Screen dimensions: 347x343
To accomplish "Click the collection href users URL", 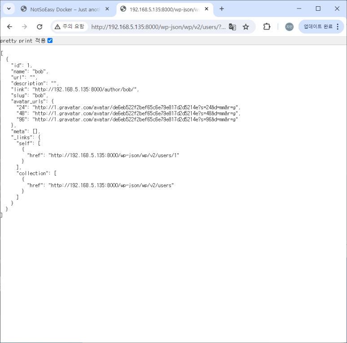I will tap(111, 185).
